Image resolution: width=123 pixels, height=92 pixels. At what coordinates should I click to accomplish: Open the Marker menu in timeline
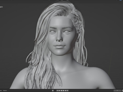click(5, 90)
